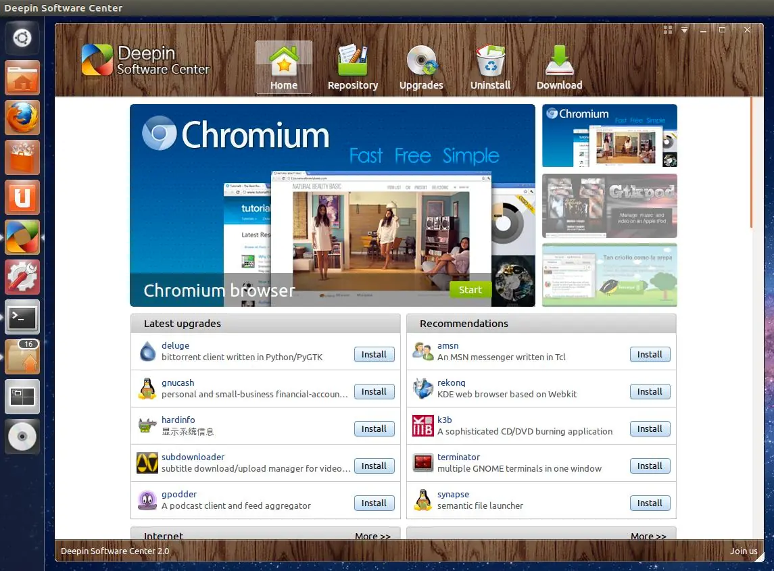
Task: Install terminator
Action: [x=650, y=466]
